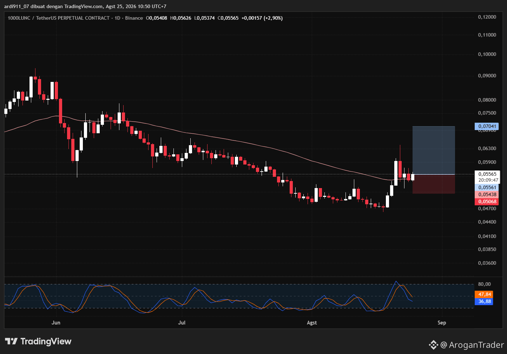This screenshot has width=507, height=354.
Task: Click the 0,04700 price axis label
Action: (x=487, y=208)
